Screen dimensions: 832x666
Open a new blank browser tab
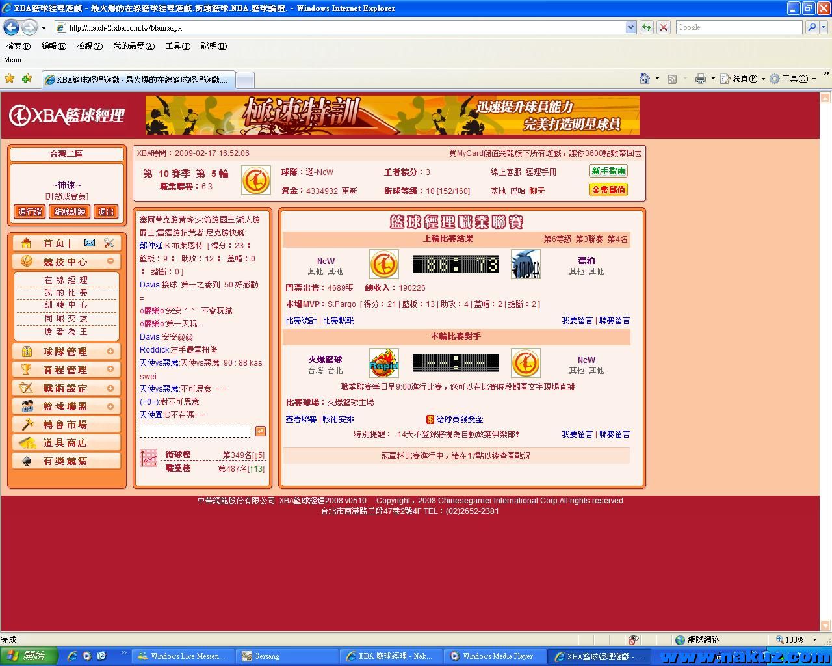pyautogui.click(x=244, y=80)
